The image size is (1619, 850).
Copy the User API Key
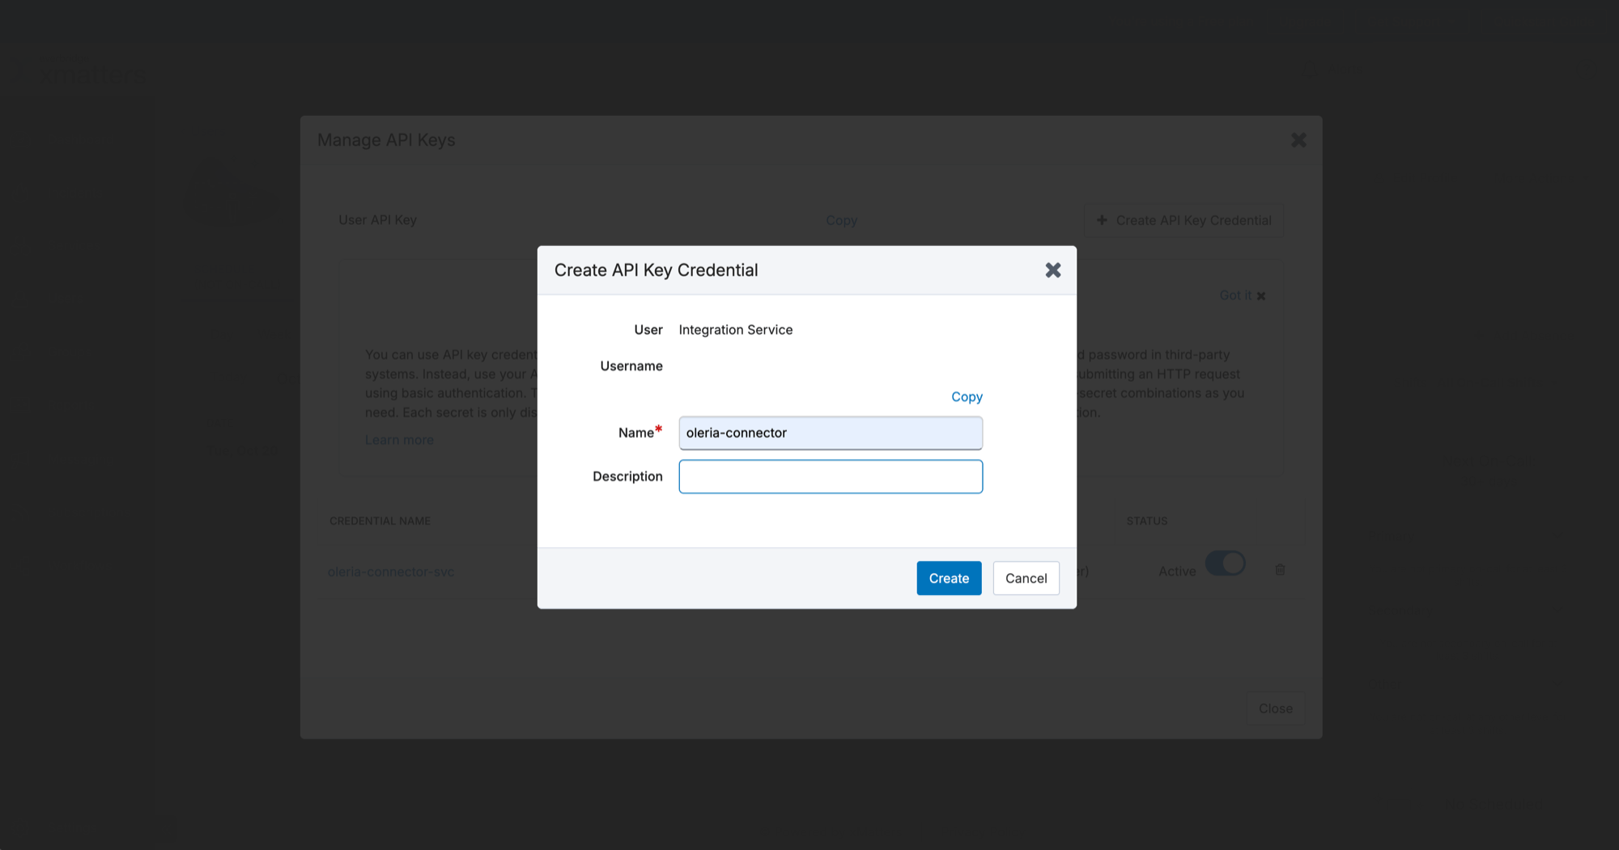coord(841,220)
